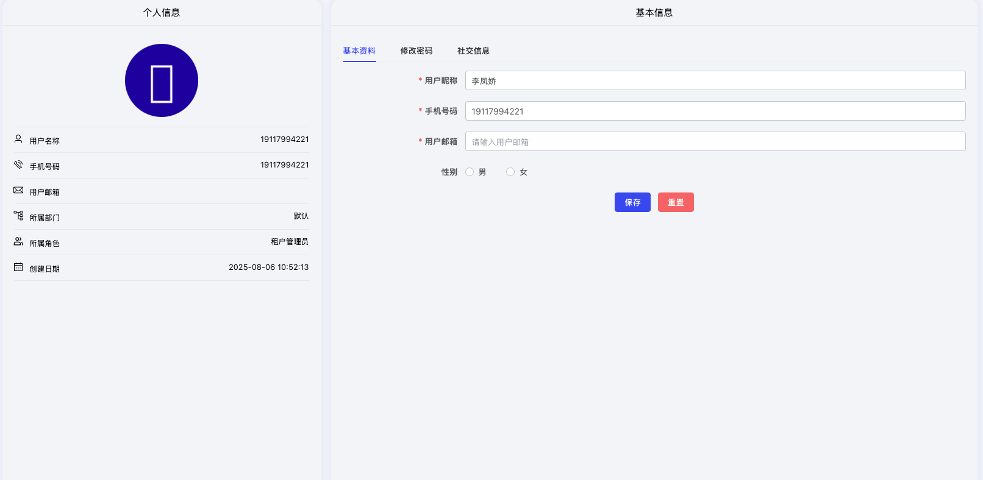Viewport: 983px width, 480px height.
Task: Click into the 手机号码 input field
Action: (715, 111)
